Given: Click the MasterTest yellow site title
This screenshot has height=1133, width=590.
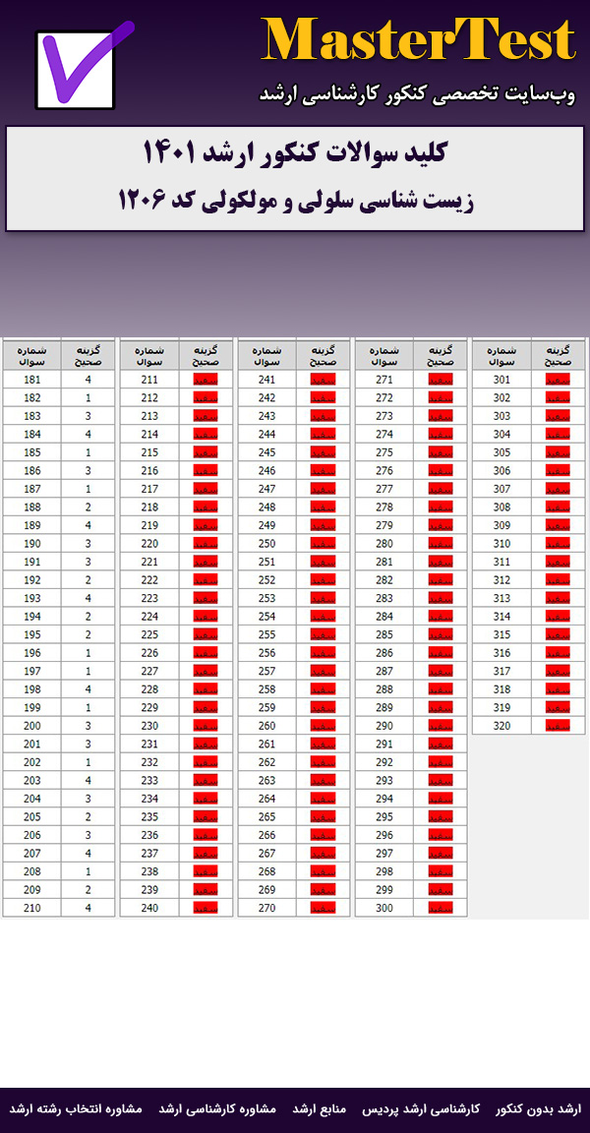Looking at the screenshot, I should (x=419, y=41).
